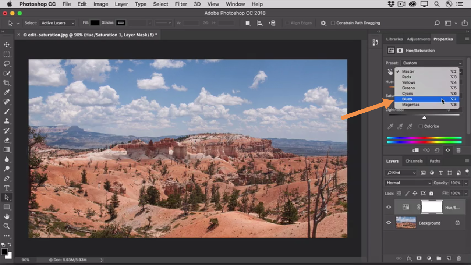Select the Hue/Saturation layer mask thumbnail

point(432,207)
